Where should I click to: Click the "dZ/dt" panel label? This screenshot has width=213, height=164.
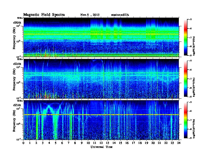pyautogui.click(x=17, y=105)
